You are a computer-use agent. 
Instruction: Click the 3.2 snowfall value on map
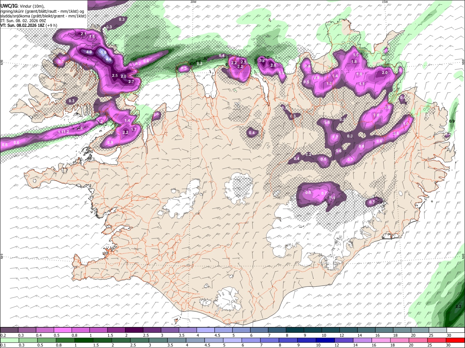click(262, 61)
